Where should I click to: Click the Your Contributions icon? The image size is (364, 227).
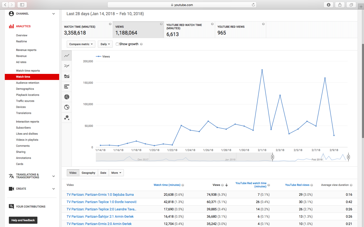pos(11,206)
